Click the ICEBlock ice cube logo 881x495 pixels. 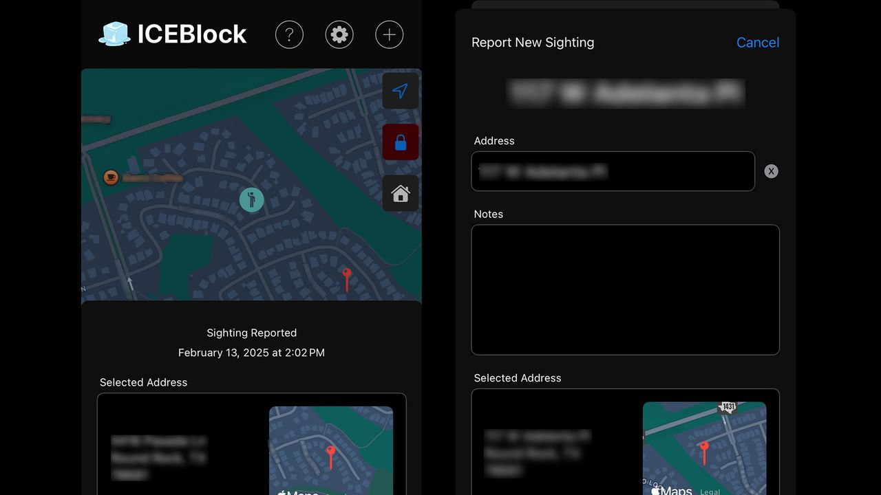pos(114,34)
